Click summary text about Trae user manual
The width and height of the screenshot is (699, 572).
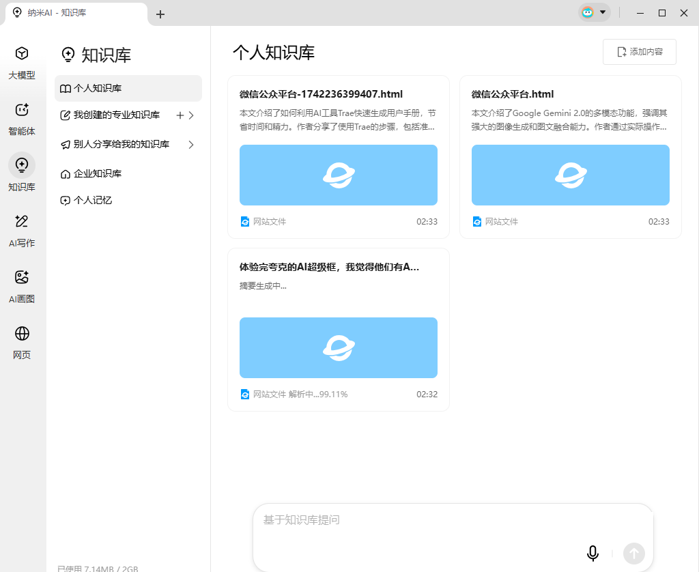tap(338, 120)
